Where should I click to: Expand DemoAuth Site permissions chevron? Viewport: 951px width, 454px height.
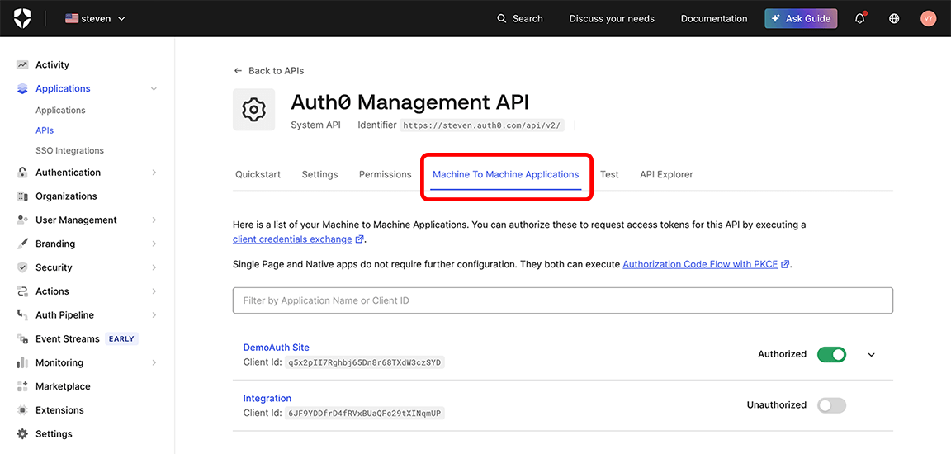click(x=872, y=355)
